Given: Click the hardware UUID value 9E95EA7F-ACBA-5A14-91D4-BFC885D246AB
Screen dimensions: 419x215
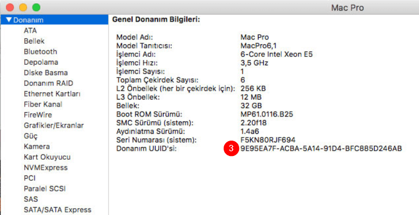Looking at the screenshot, I should point(321,149).
